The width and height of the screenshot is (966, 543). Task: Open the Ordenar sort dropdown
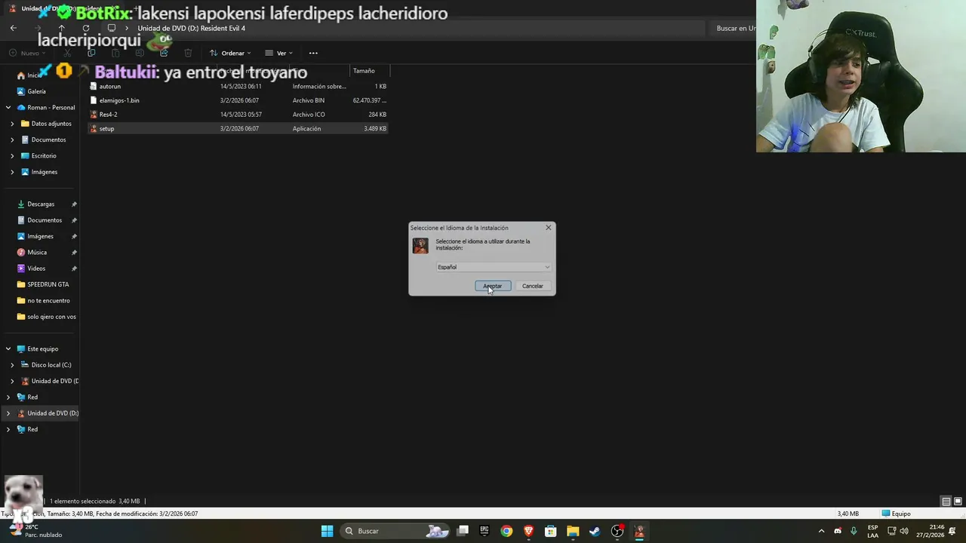230,53
